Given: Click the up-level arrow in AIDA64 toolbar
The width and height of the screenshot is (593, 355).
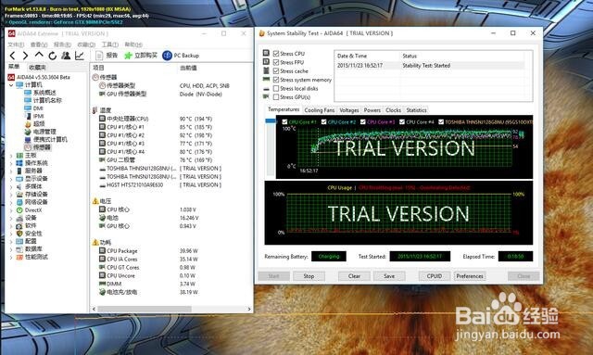Looking at the screenshot, I should click(39, 55).
